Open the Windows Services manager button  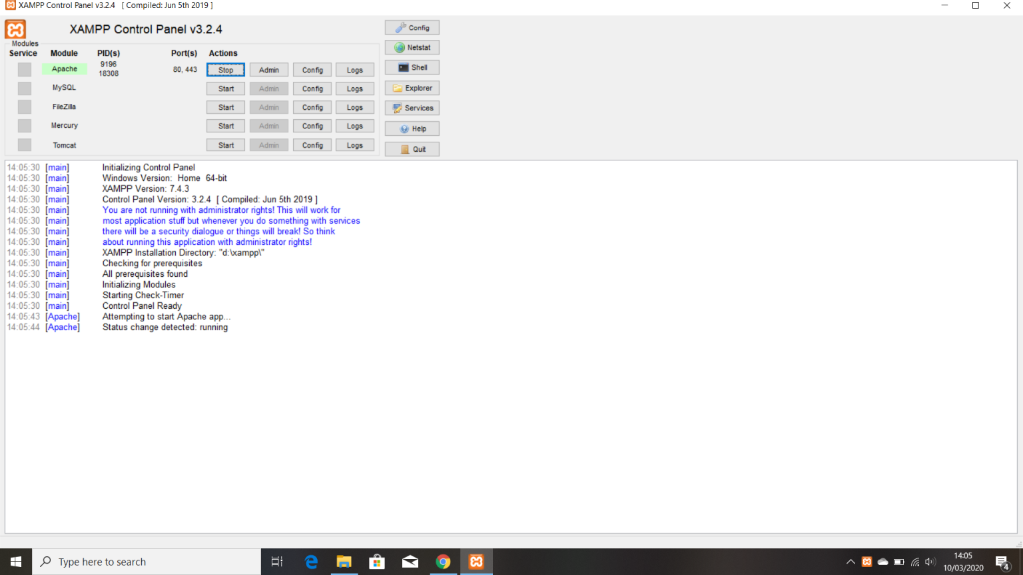point(412,108)
